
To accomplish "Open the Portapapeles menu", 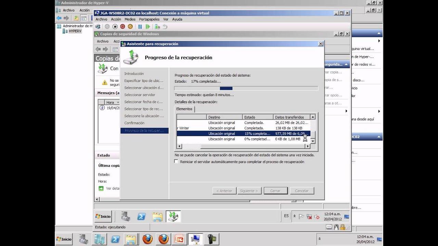I will click(x=149, y=19).
